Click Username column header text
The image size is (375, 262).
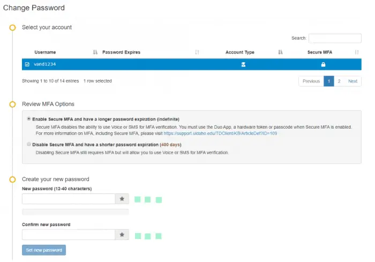coord(45,52)
